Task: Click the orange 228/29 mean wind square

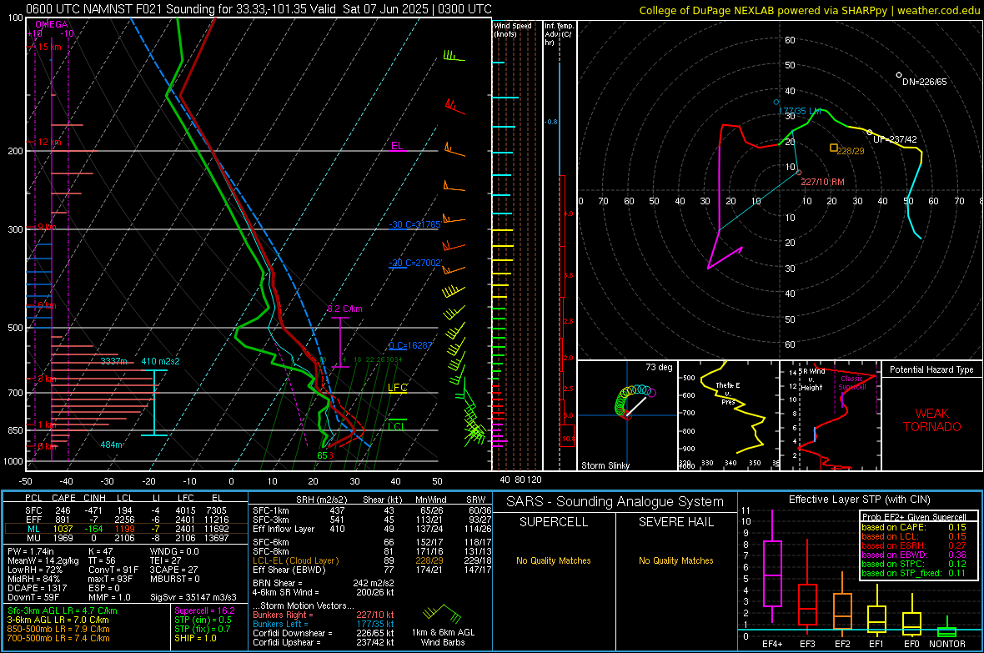Action: pos(833,148)
